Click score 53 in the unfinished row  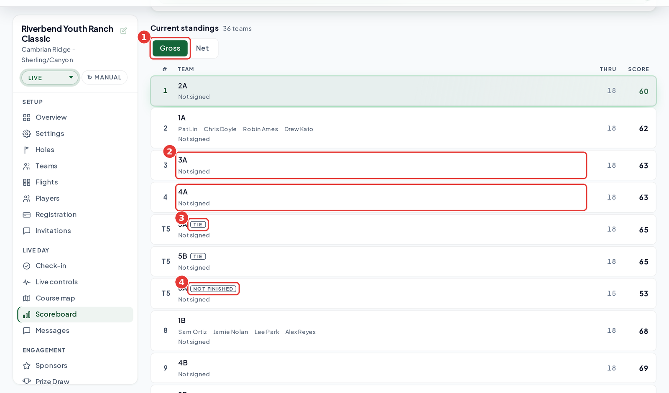(x=643, y=293)
